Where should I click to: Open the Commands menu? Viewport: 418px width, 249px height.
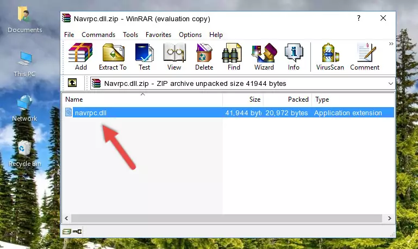tap(98, 35)
